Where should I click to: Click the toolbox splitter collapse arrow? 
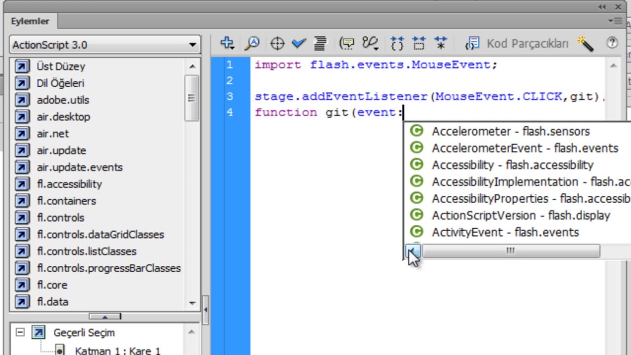pos(105,316)
